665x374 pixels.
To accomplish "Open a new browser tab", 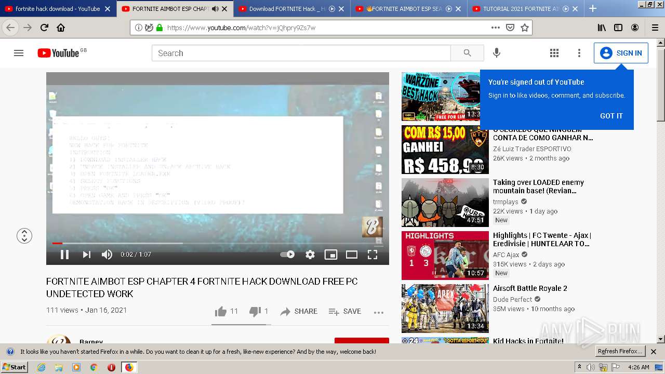I will 592,8.
